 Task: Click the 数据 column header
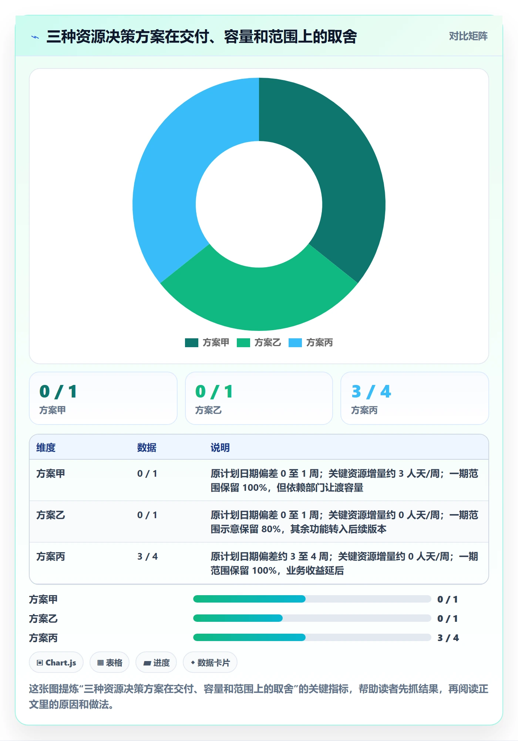[147, 447]
